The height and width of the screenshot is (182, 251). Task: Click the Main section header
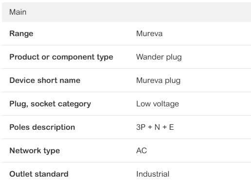point(126,12)
